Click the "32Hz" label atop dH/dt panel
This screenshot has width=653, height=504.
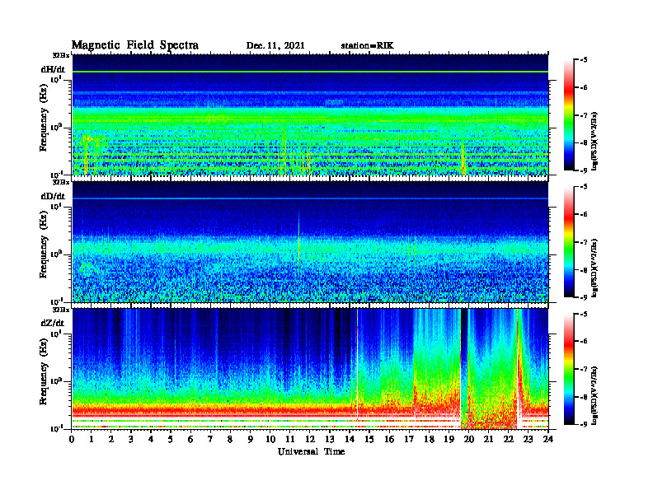(61, 55)
